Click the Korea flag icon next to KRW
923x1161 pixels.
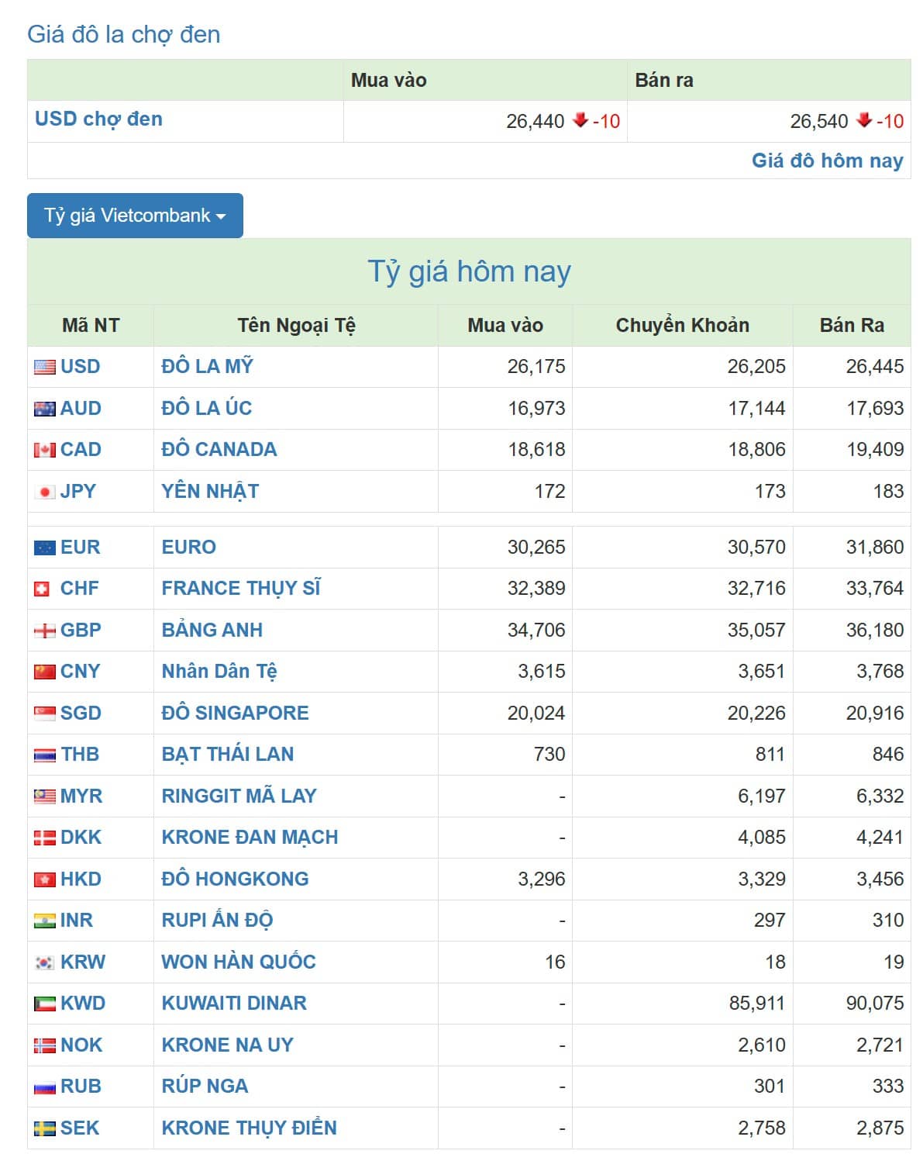pos(44,961)
